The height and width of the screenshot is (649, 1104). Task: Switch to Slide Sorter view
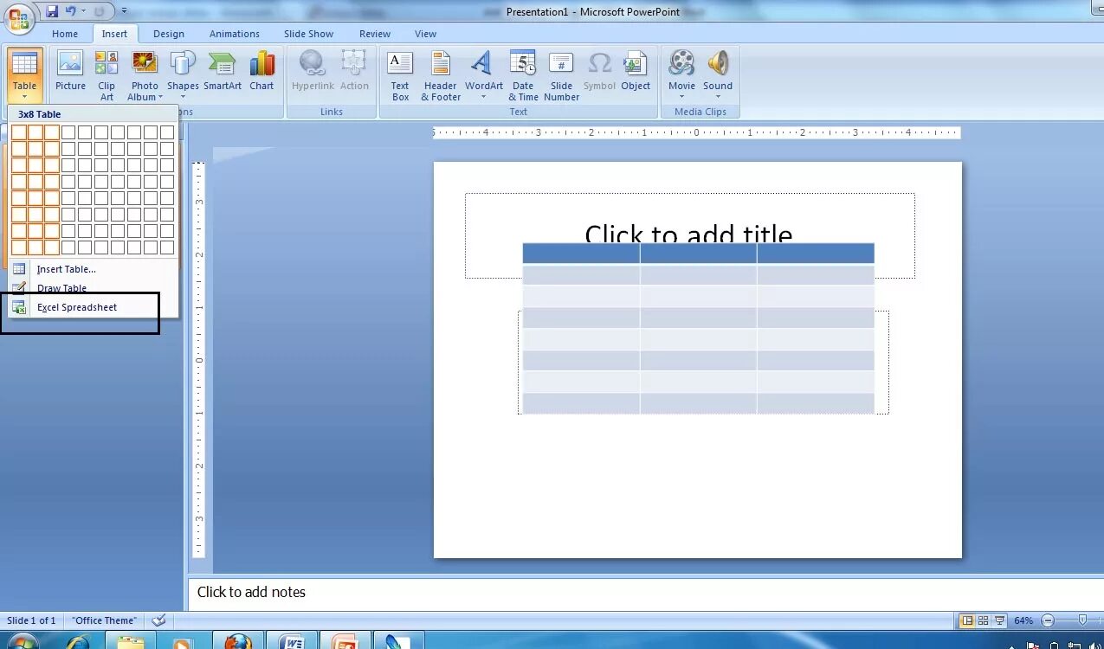984,620
